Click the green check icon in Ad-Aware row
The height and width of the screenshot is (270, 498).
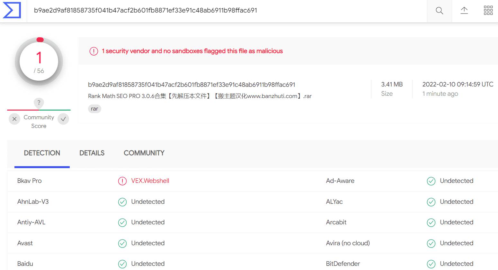431,181
